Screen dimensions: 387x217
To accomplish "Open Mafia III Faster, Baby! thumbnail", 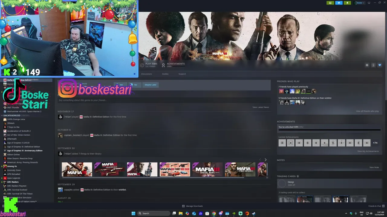I will pos(207,169).
